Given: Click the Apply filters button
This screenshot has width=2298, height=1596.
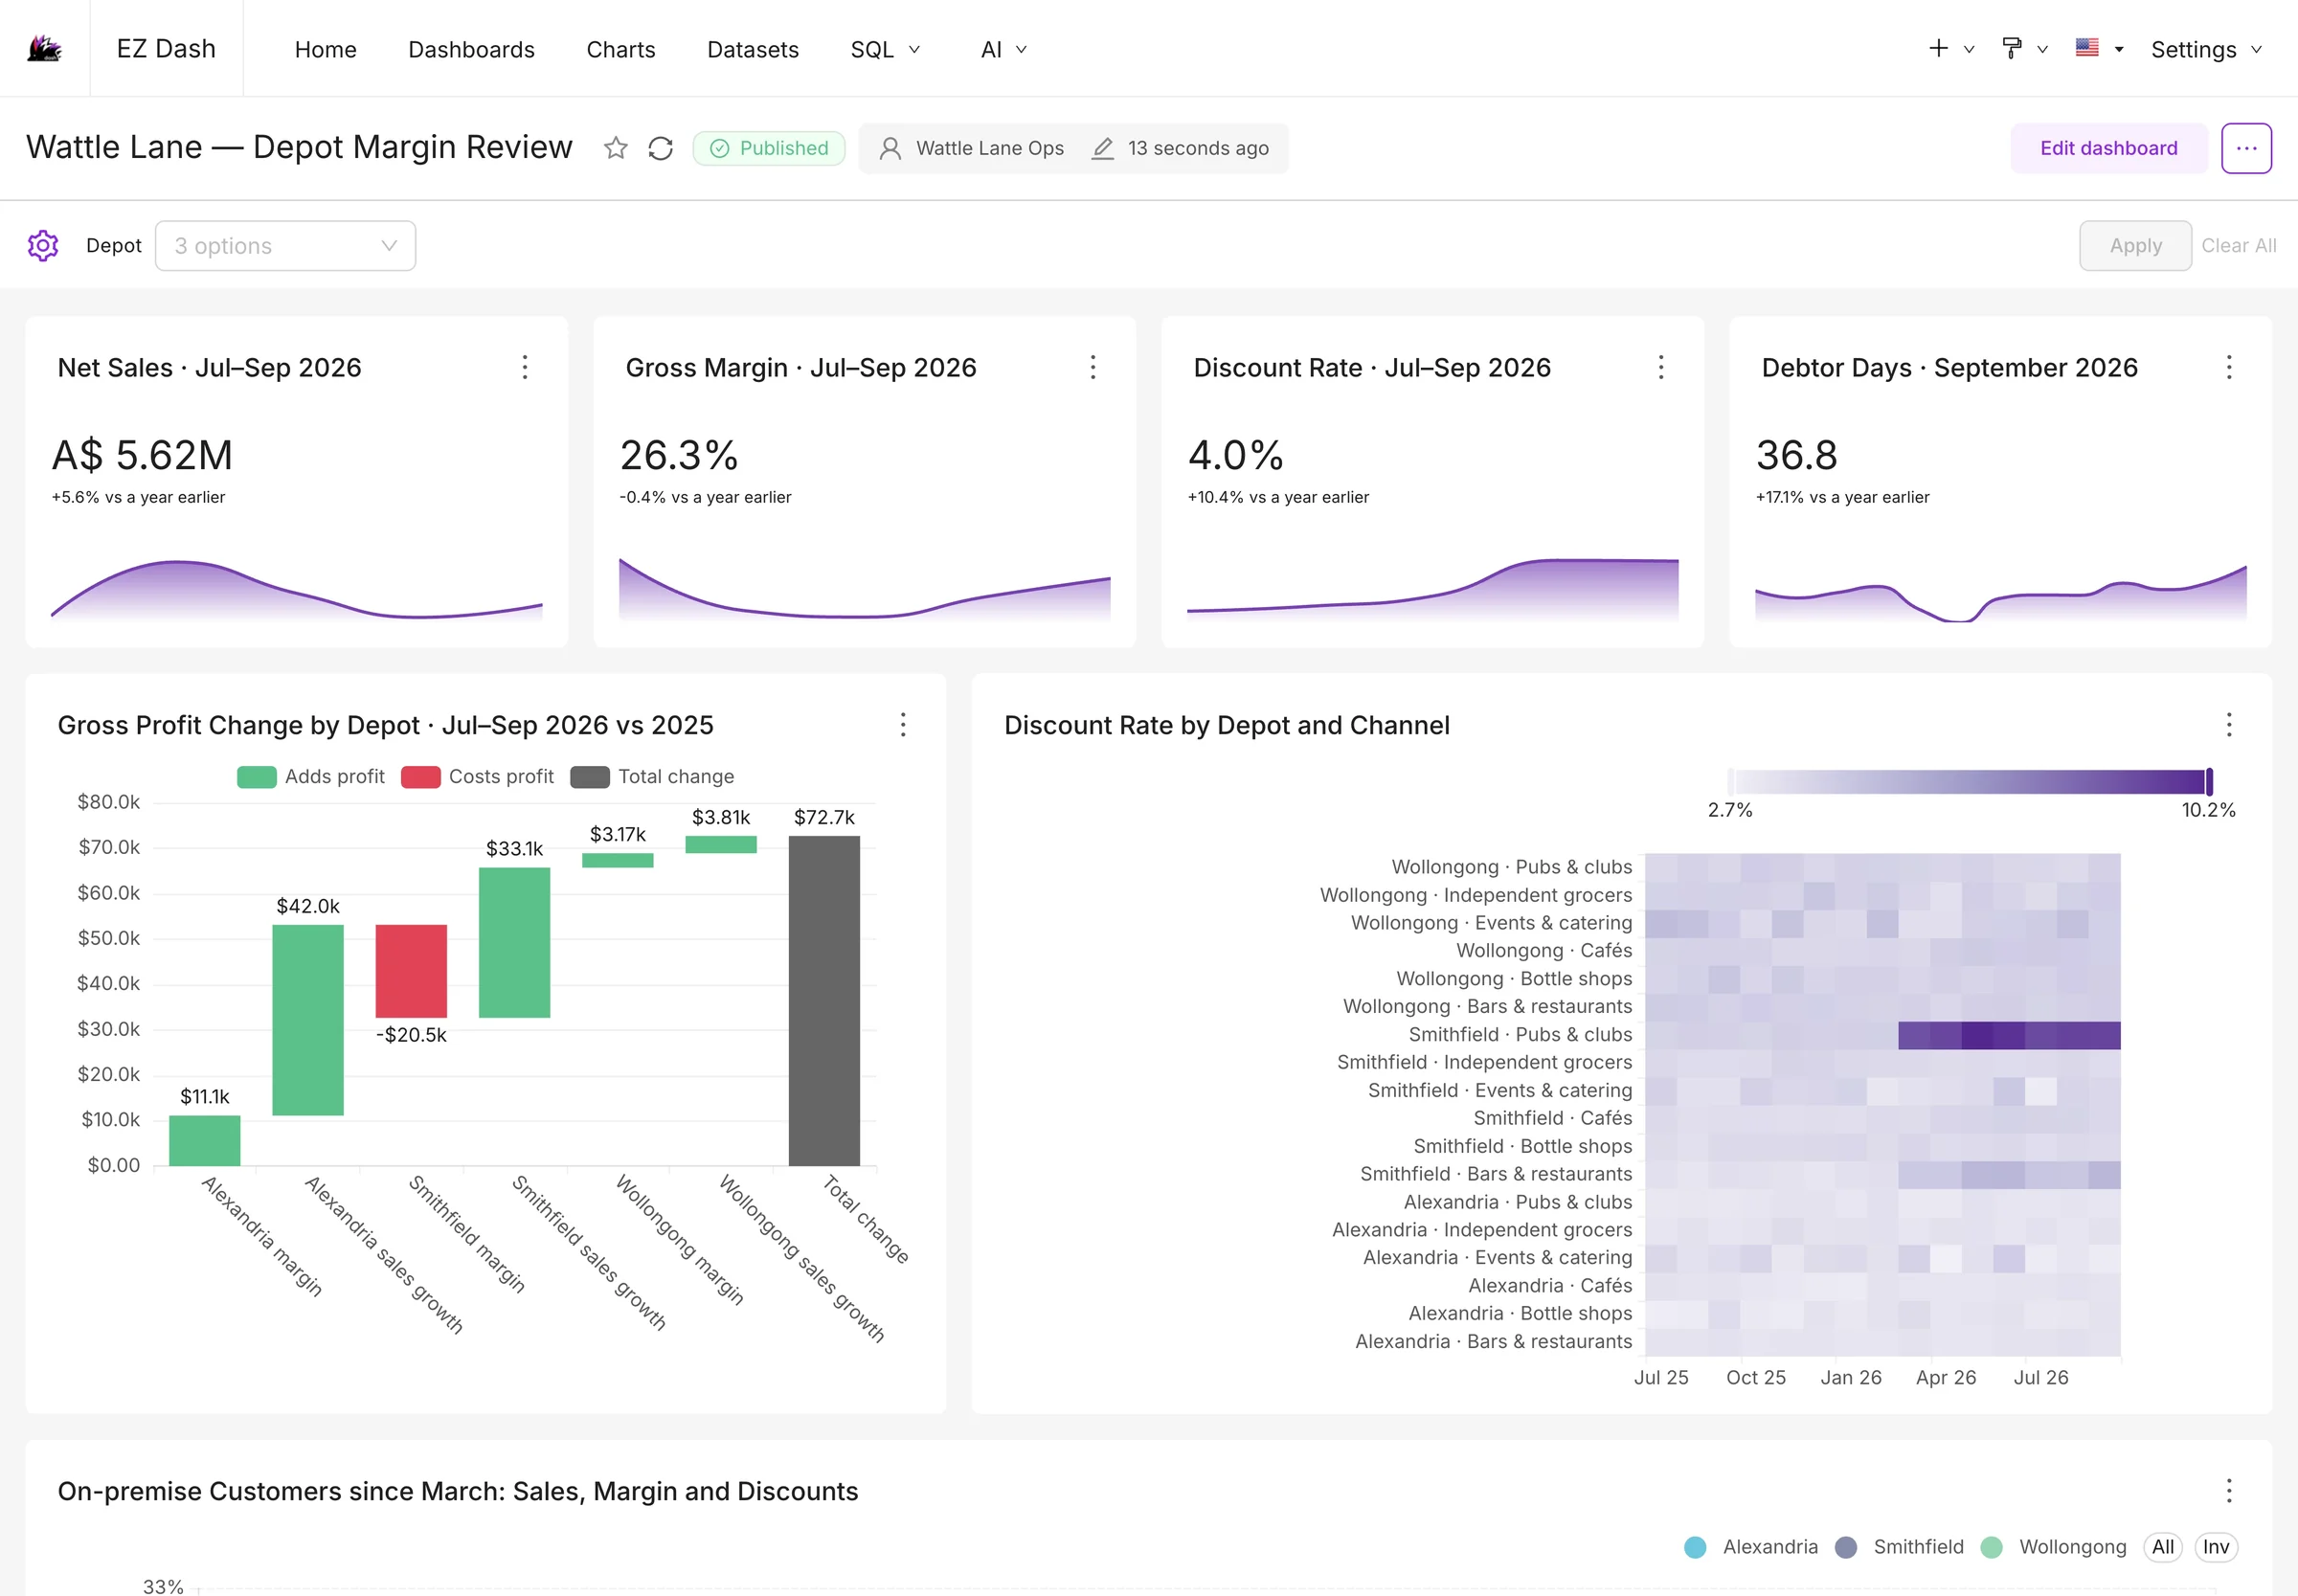Looking at the screenshot, I should tap(2135, 245).
